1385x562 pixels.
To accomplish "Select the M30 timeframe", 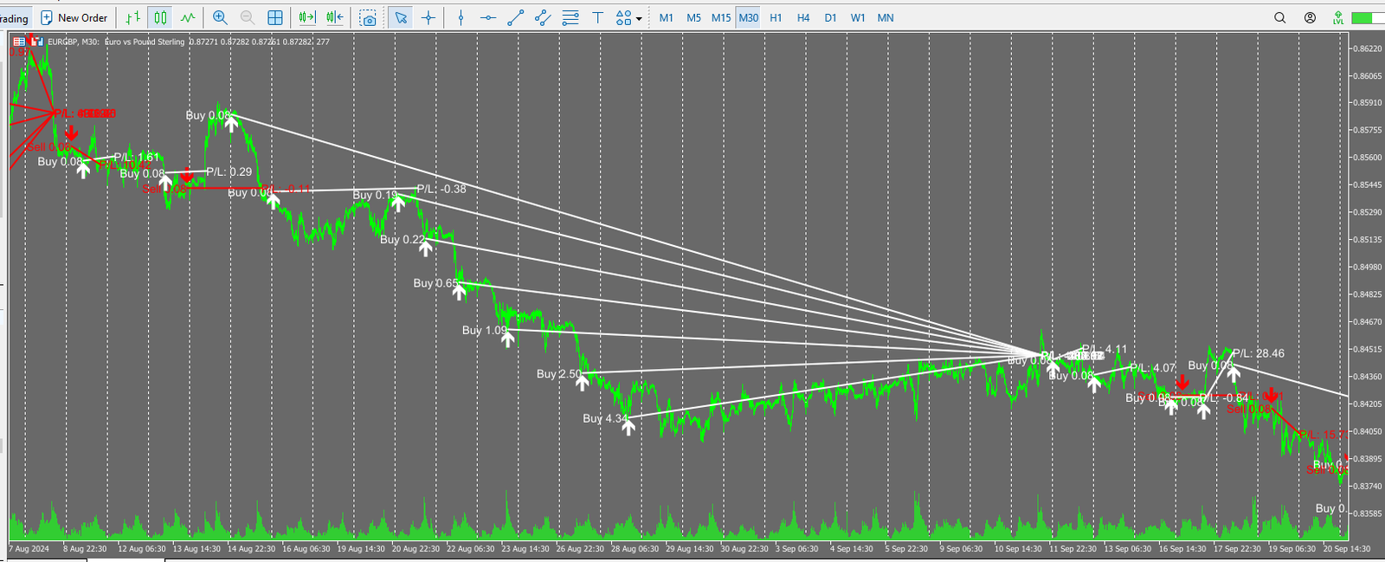I will 749,17.
